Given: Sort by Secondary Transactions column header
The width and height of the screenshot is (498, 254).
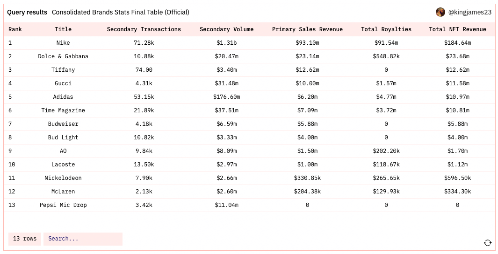Looking at the screenshot, I should 144,29.
